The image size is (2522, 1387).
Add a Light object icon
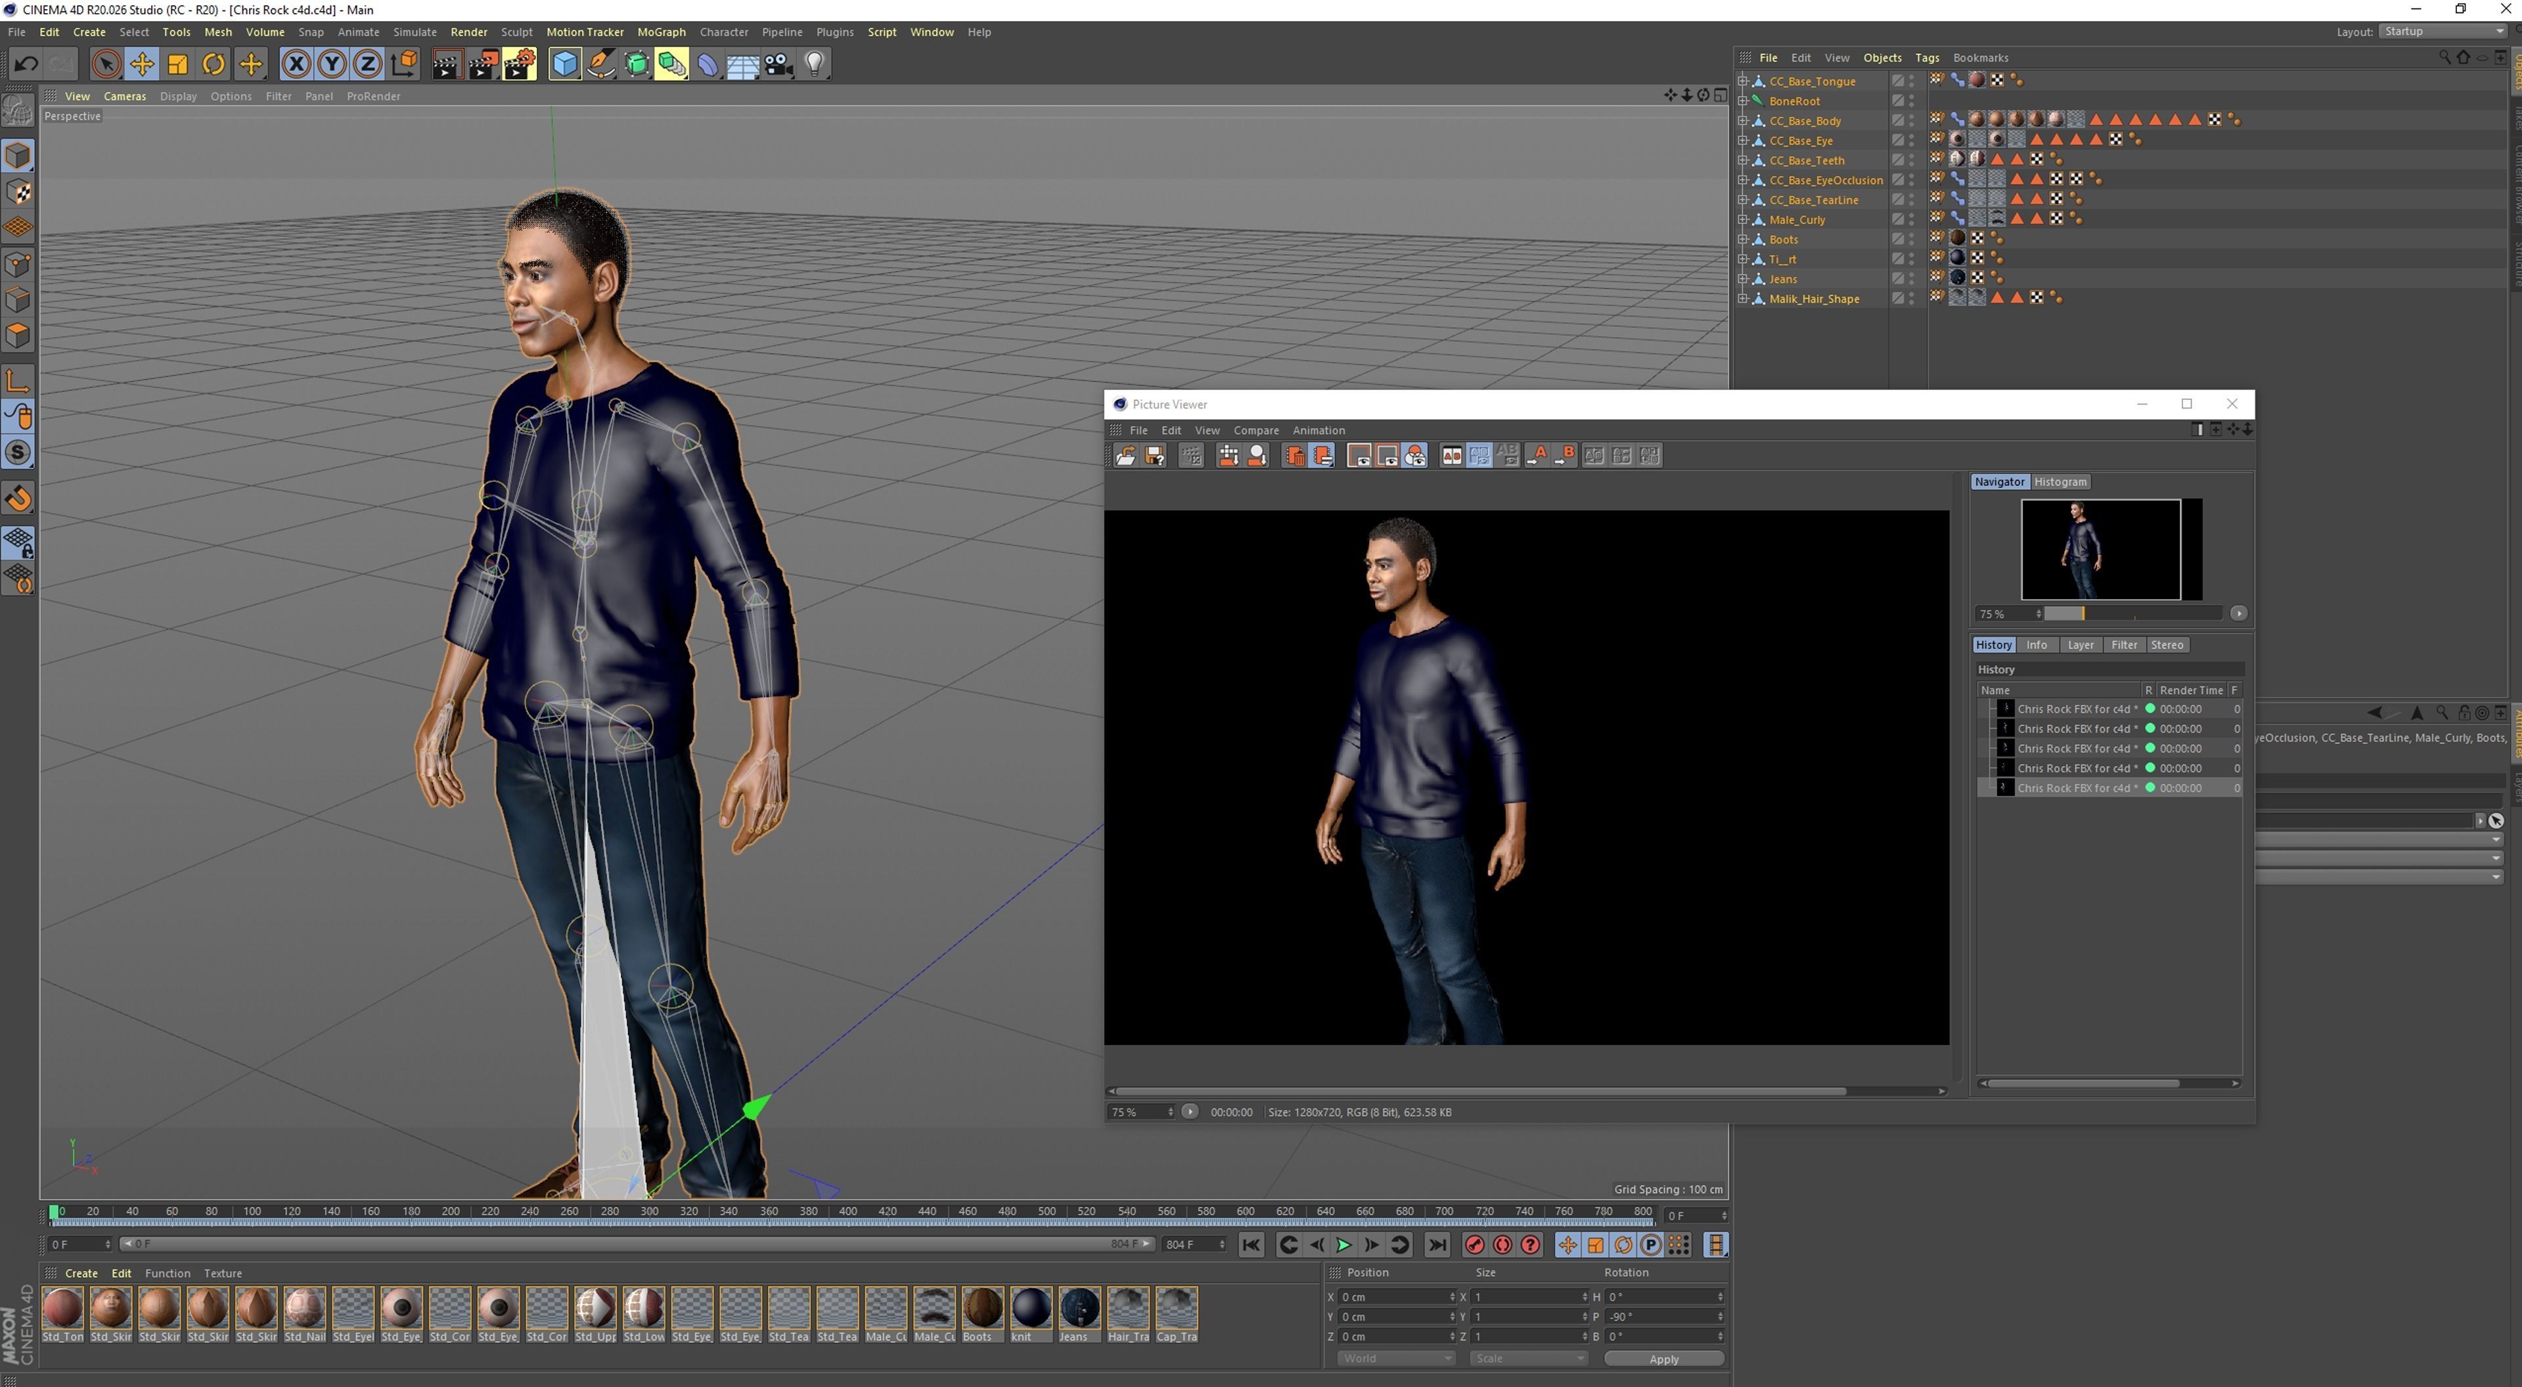coord(815,64)
